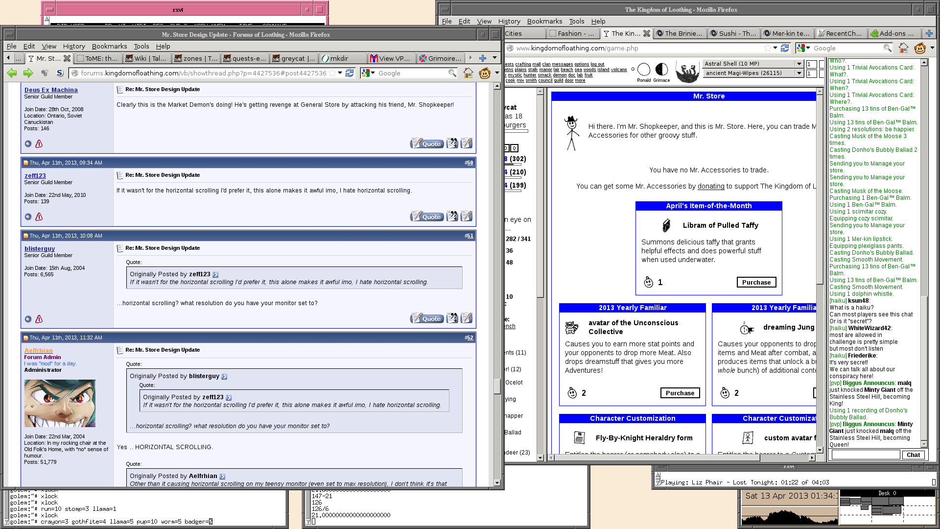This screenshot has width=940, height=529.
Task: Open search engine dropdown in forum window
Action: click(x=373, y=73)
